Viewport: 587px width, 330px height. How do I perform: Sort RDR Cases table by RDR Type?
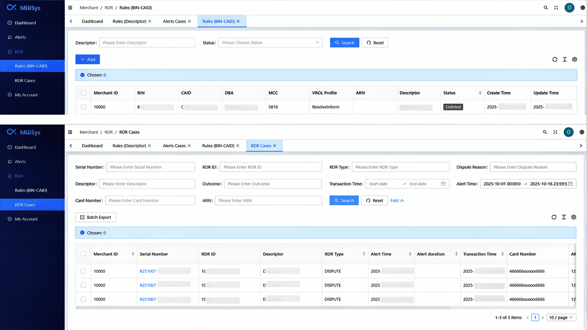[364, 254]
